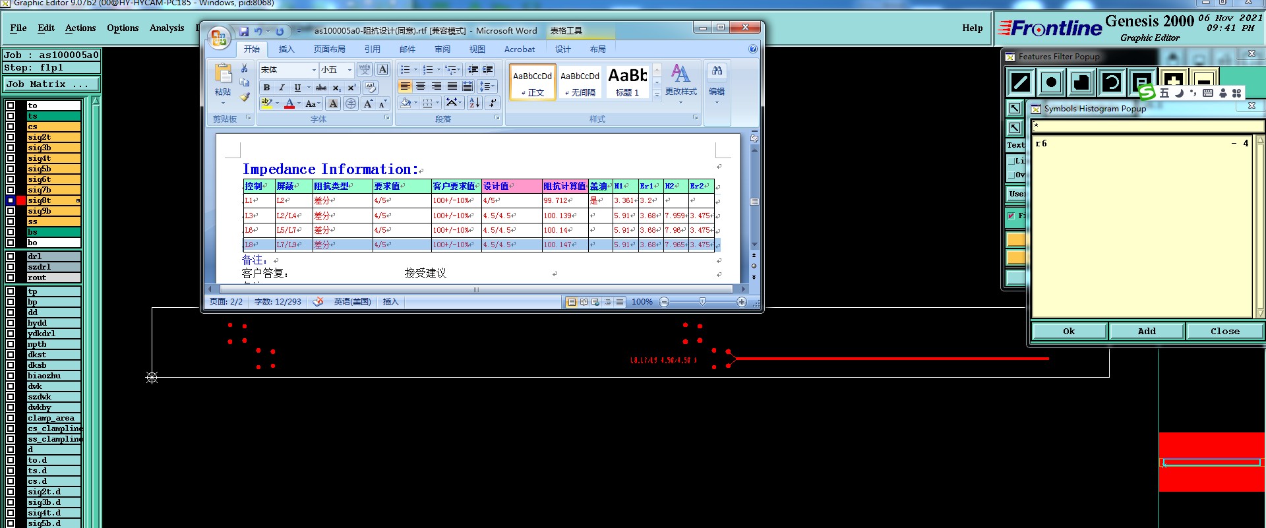
Task: Apply strikethrough formatting in Word
Action: (x=321, y=88)
